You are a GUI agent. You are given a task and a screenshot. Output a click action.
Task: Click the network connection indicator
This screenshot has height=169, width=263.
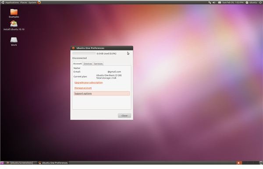click(210, 3)
